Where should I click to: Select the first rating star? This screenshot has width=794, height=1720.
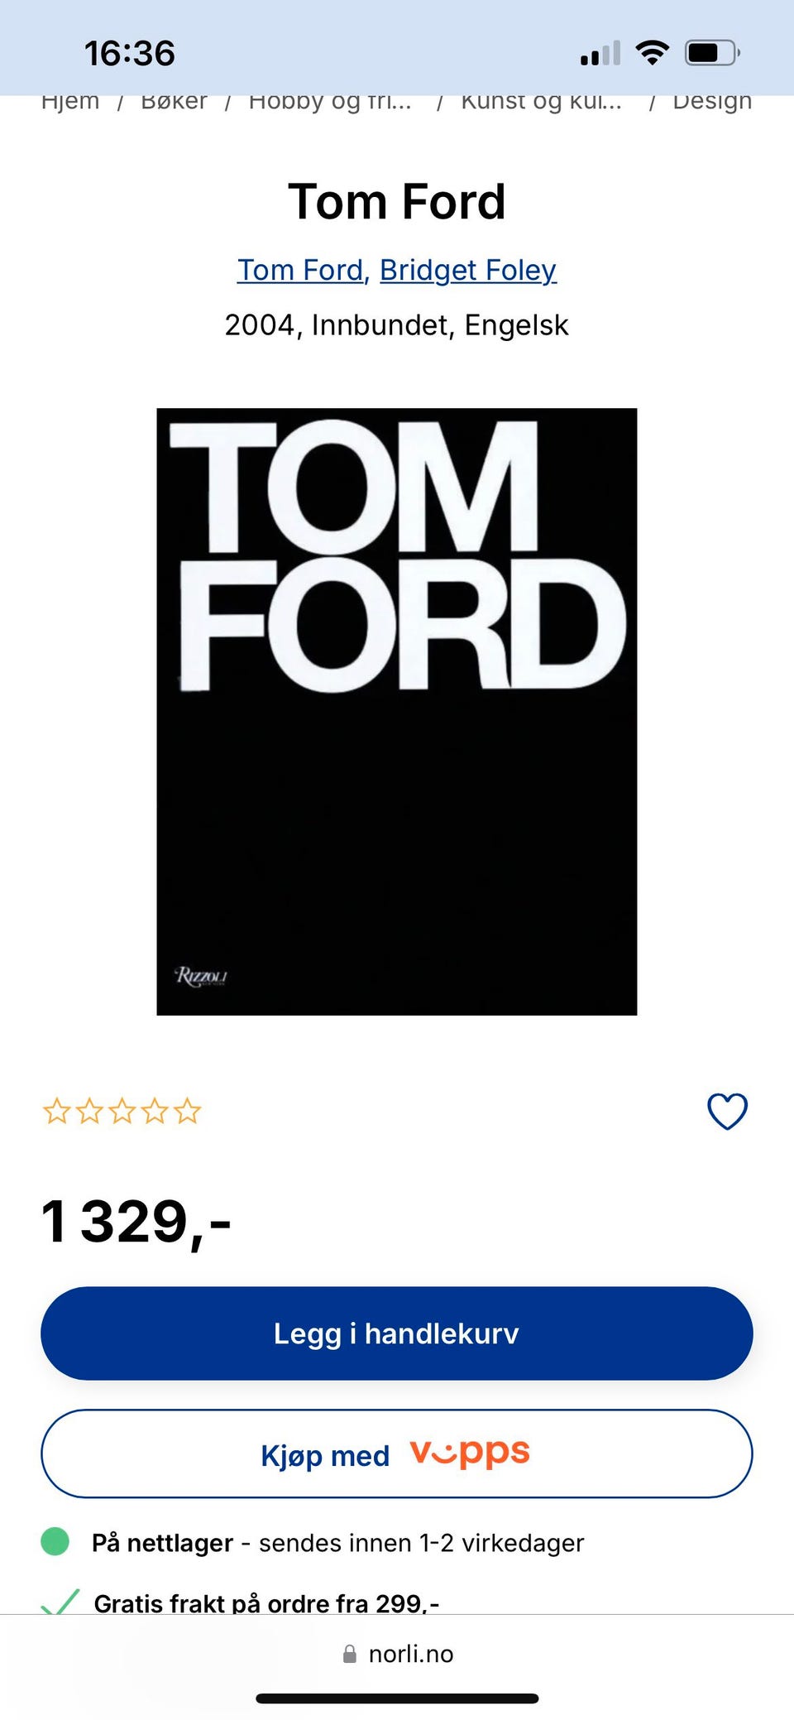56,1111
